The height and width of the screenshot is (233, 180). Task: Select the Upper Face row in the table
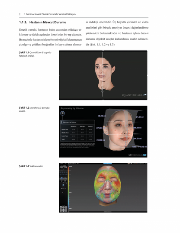[x=77, y=129]
